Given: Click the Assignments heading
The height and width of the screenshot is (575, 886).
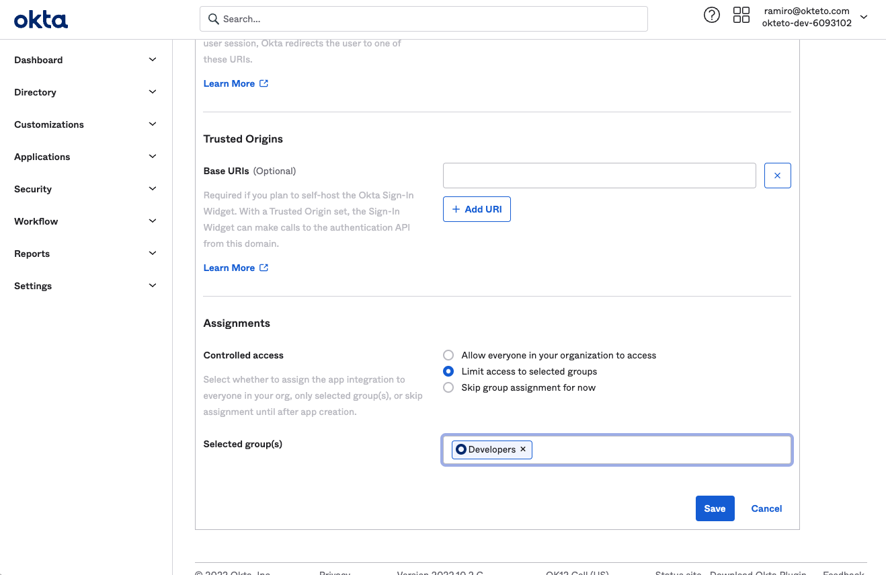Looking at the screenshot, I should (x=237, y=323).
